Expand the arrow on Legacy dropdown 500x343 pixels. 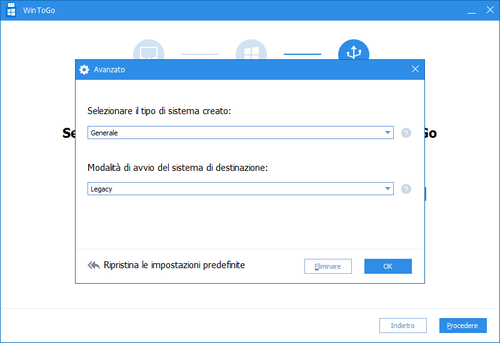[388, 189]
